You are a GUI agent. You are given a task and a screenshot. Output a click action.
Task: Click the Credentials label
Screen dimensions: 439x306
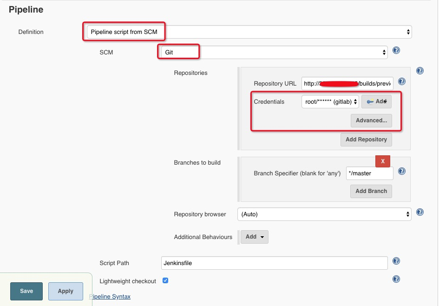pos(269,102)
